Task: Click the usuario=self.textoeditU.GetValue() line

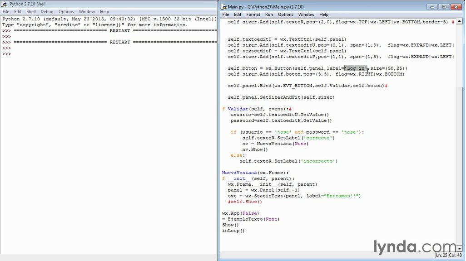Action: [280, 115]
